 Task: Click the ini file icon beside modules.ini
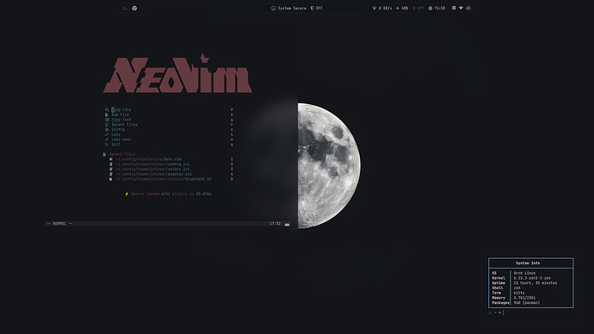(x=110, y=174)
